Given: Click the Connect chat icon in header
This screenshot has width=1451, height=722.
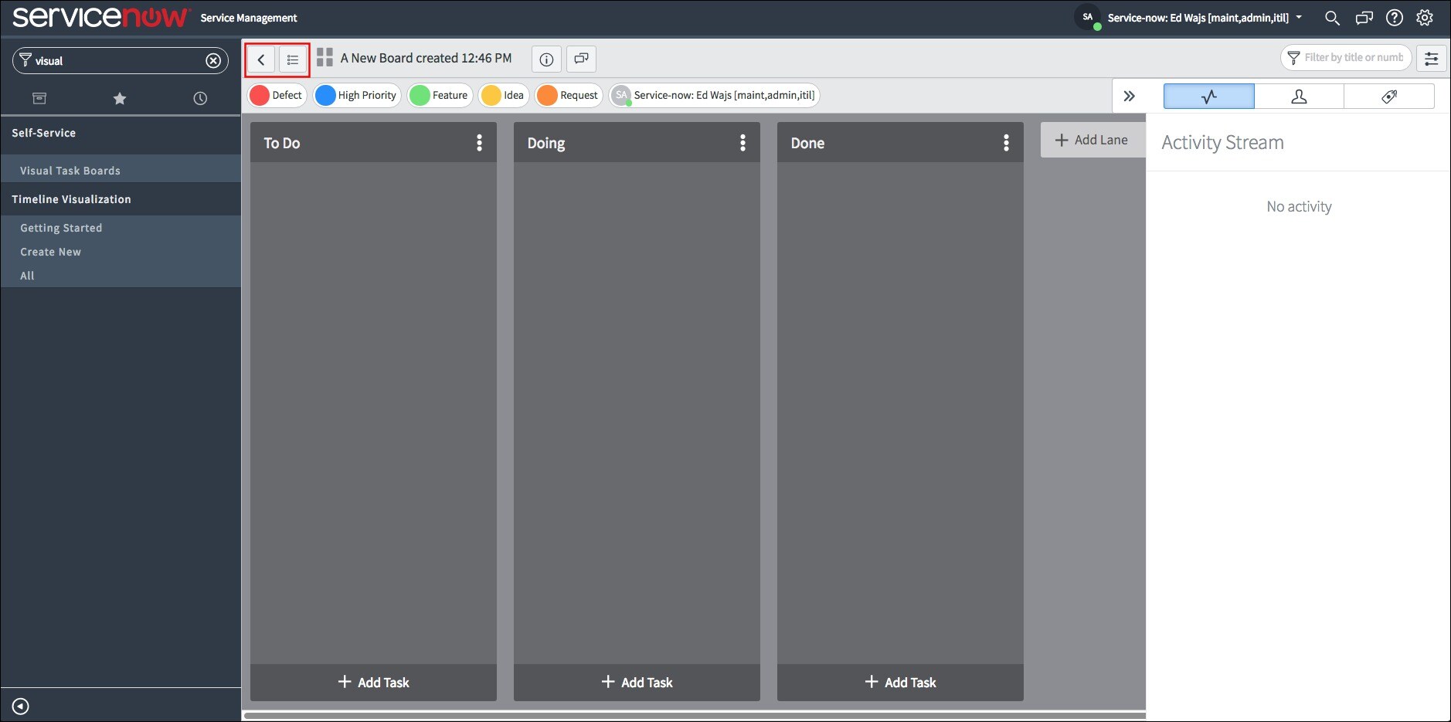Looking at the screenshot, I should tap(1363, 17).
